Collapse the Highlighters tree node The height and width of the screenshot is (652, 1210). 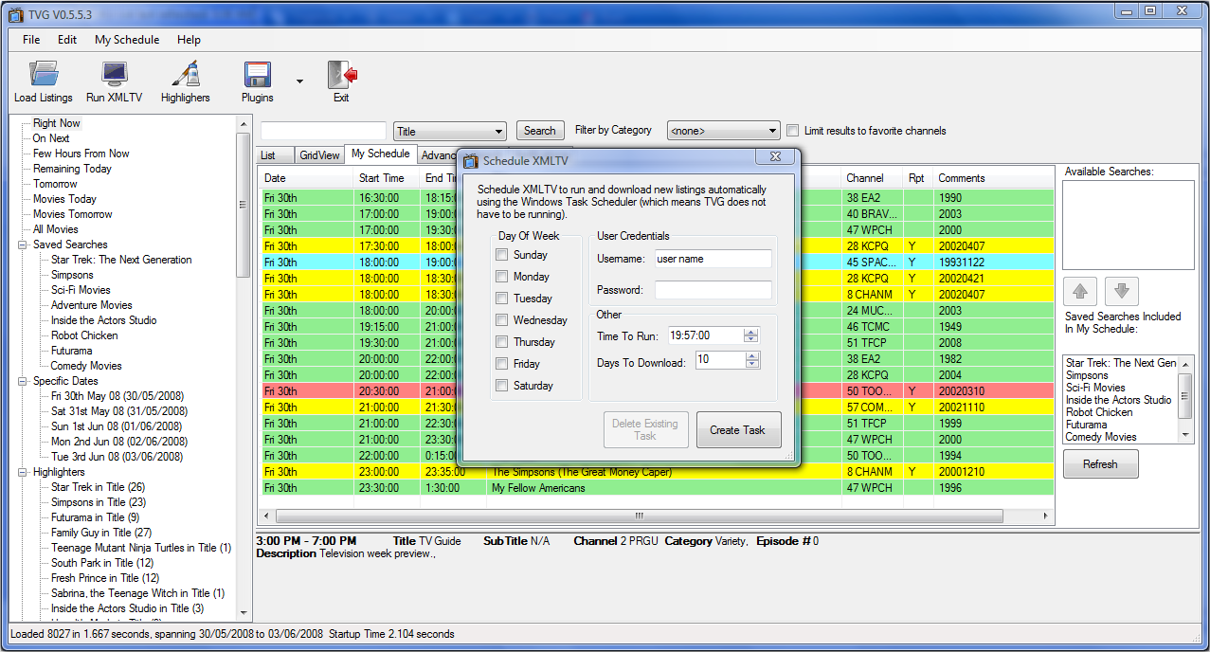(22, 472)
